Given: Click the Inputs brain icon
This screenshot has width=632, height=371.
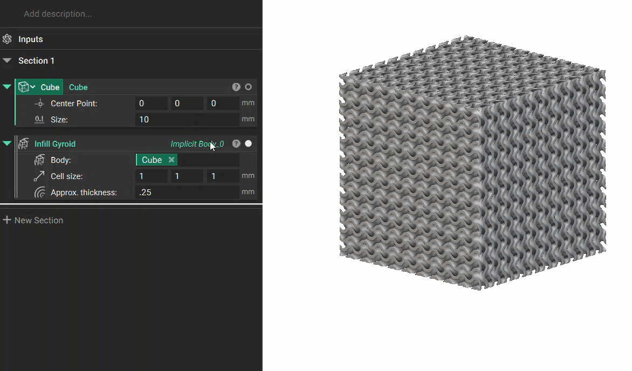Looking at the screenshot, I should (7, 39).
